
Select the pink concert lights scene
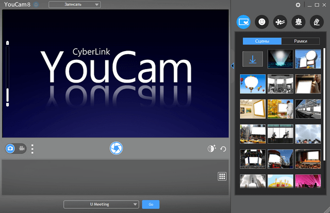[x=308, y=181]
